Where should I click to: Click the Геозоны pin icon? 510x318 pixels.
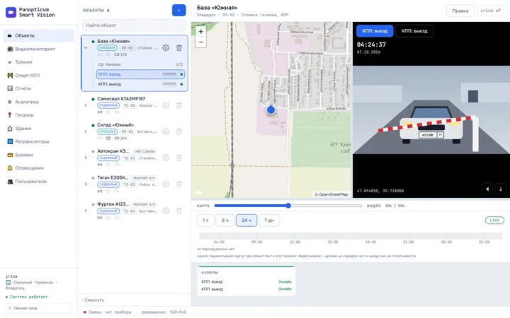pyautogui.click(x=10, y=115)
